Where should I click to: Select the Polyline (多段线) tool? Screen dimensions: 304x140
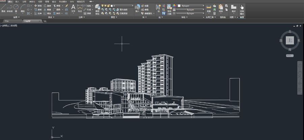9,8
